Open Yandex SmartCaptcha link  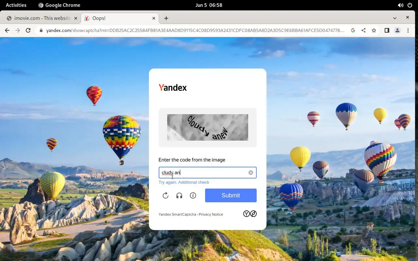177,214
